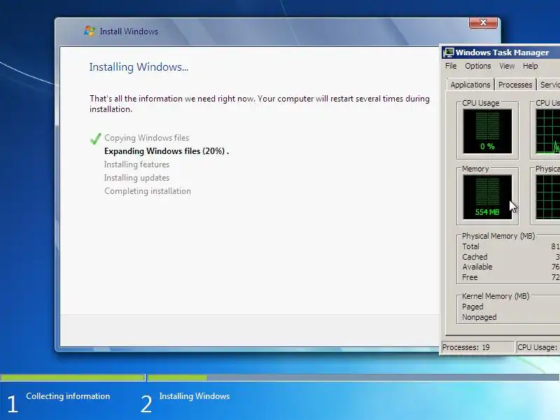This screenshot has width=560, height=420.
Task: Click the 'Available' row under Physical Memory
Action: coord(510,267)
